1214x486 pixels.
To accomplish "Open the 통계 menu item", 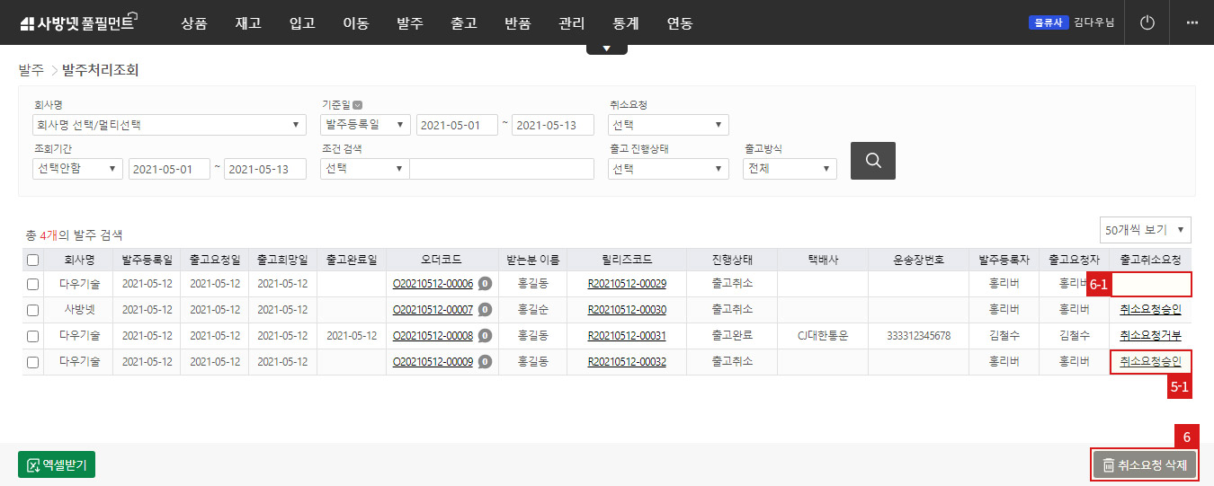I will pyautogui.click(x=625, y=23).
